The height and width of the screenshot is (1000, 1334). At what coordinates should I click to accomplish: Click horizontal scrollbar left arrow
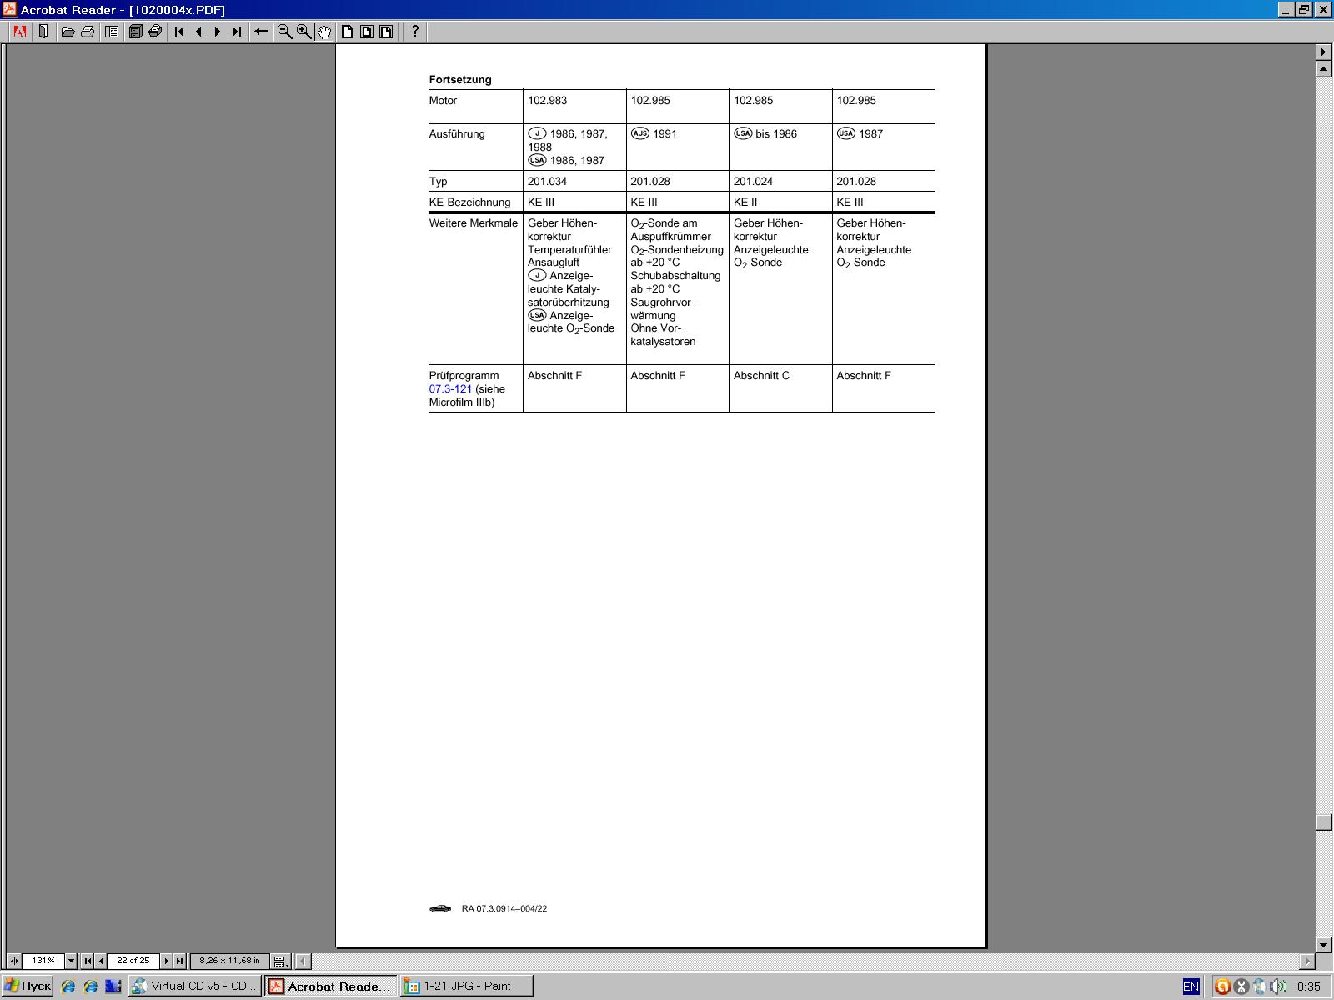(x=303, y=961)
